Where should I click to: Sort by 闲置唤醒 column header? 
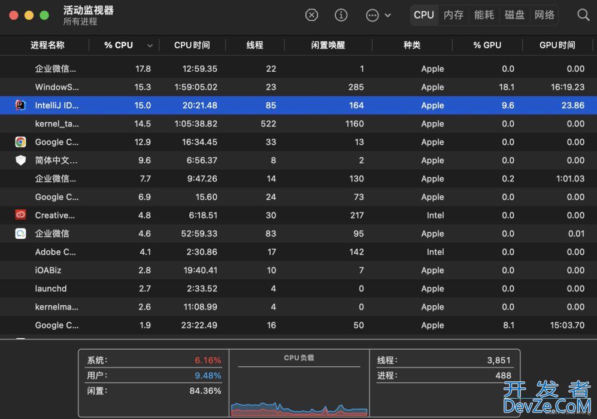[328, 45]
